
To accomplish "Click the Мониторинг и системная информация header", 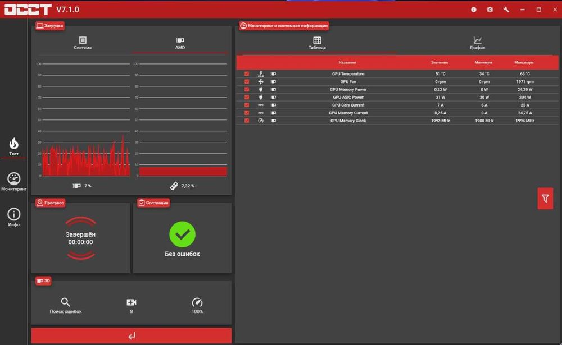I will (284, 26).
